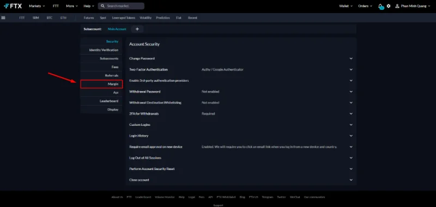Switch to the Futures tab
This screenshot has height=207, width=436.
coord(89,17)
